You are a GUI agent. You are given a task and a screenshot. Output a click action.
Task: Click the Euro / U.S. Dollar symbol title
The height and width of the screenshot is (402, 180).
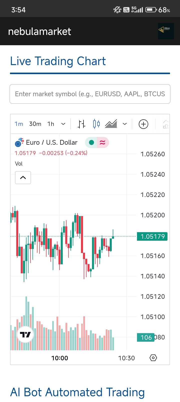point(52,142)
